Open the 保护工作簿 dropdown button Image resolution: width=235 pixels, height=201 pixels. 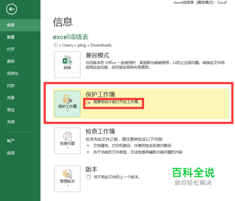tap(67, 104)
